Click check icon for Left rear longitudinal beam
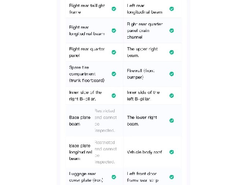This screenshot has width=247, height=185. (171, 9)
